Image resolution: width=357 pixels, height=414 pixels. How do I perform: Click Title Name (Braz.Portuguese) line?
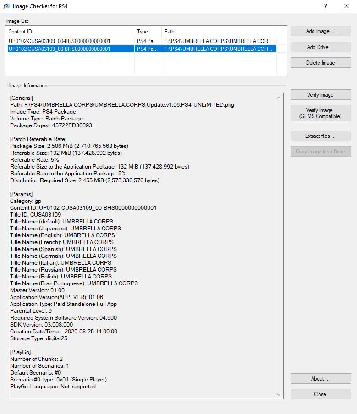[x=74, y=283]
